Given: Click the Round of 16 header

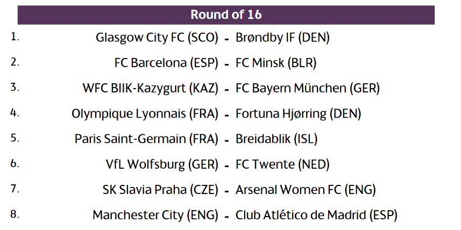Looking at the screenshot, I should click(226, 15).
